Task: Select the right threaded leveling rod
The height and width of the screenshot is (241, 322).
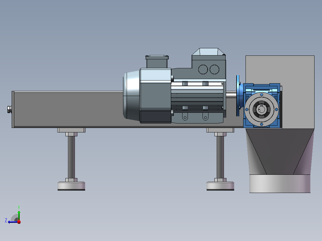Action: coord(220,157)
